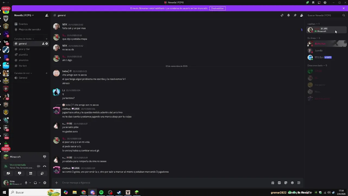
Task: Open the anuncios channel
Action: [31, 60]
